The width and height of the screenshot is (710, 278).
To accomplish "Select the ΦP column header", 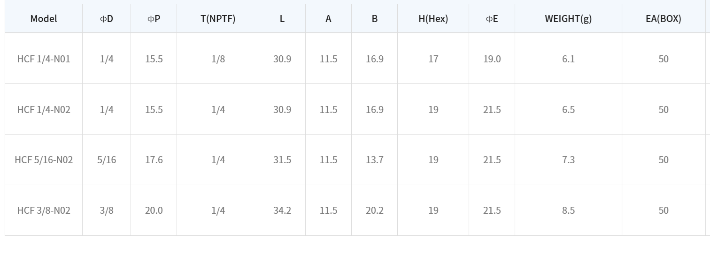I will (154, 19).
